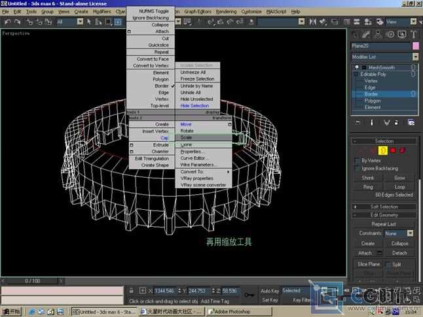Open the named selection sets dropdown

pos(302,22)
